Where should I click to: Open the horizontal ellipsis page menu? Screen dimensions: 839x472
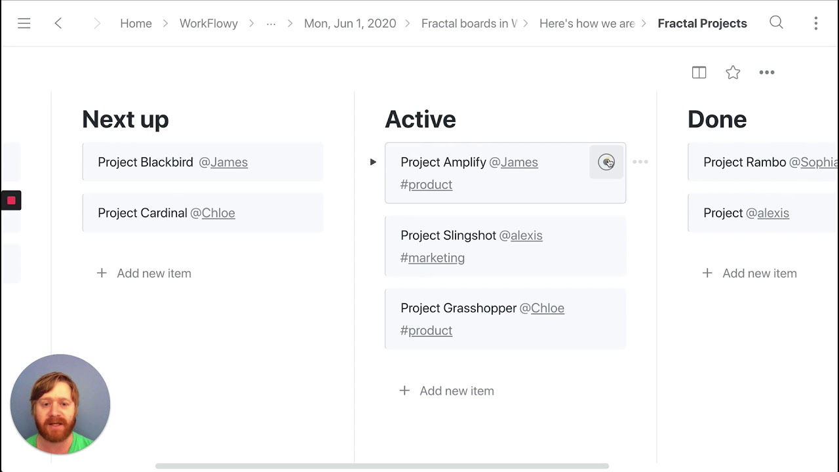coord(767,73)
